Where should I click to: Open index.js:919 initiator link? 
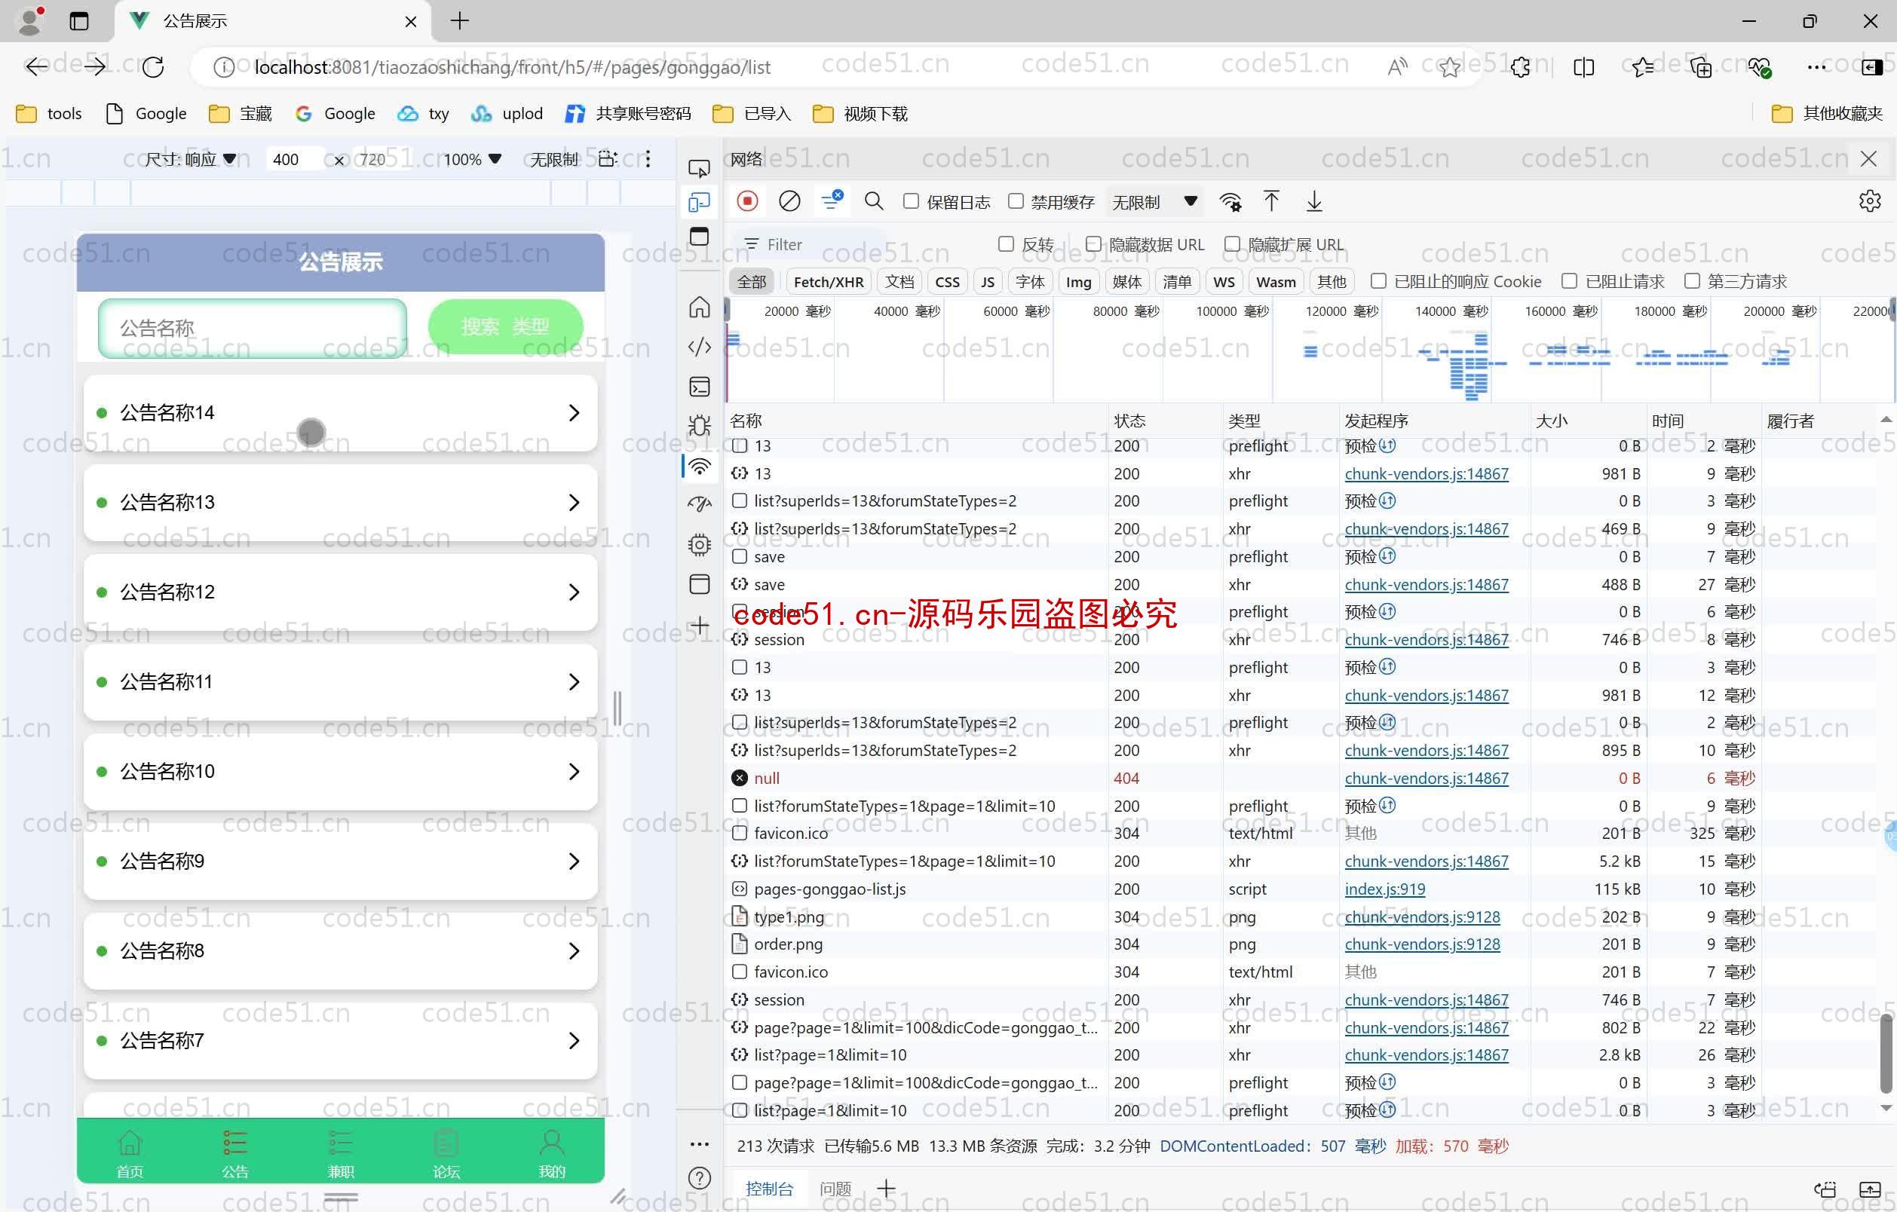1385,889
